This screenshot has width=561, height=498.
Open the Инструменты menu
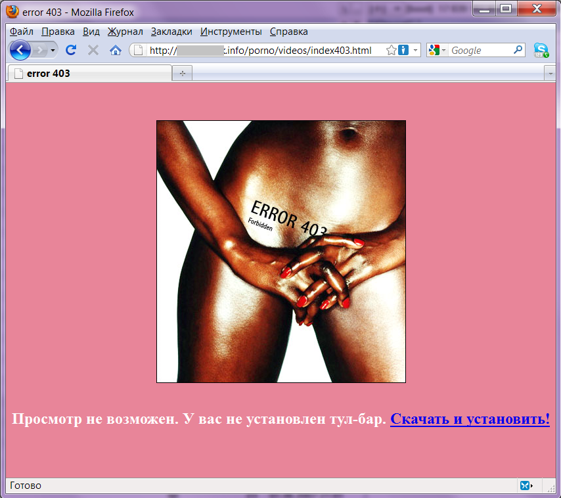[x=231, y=32]
